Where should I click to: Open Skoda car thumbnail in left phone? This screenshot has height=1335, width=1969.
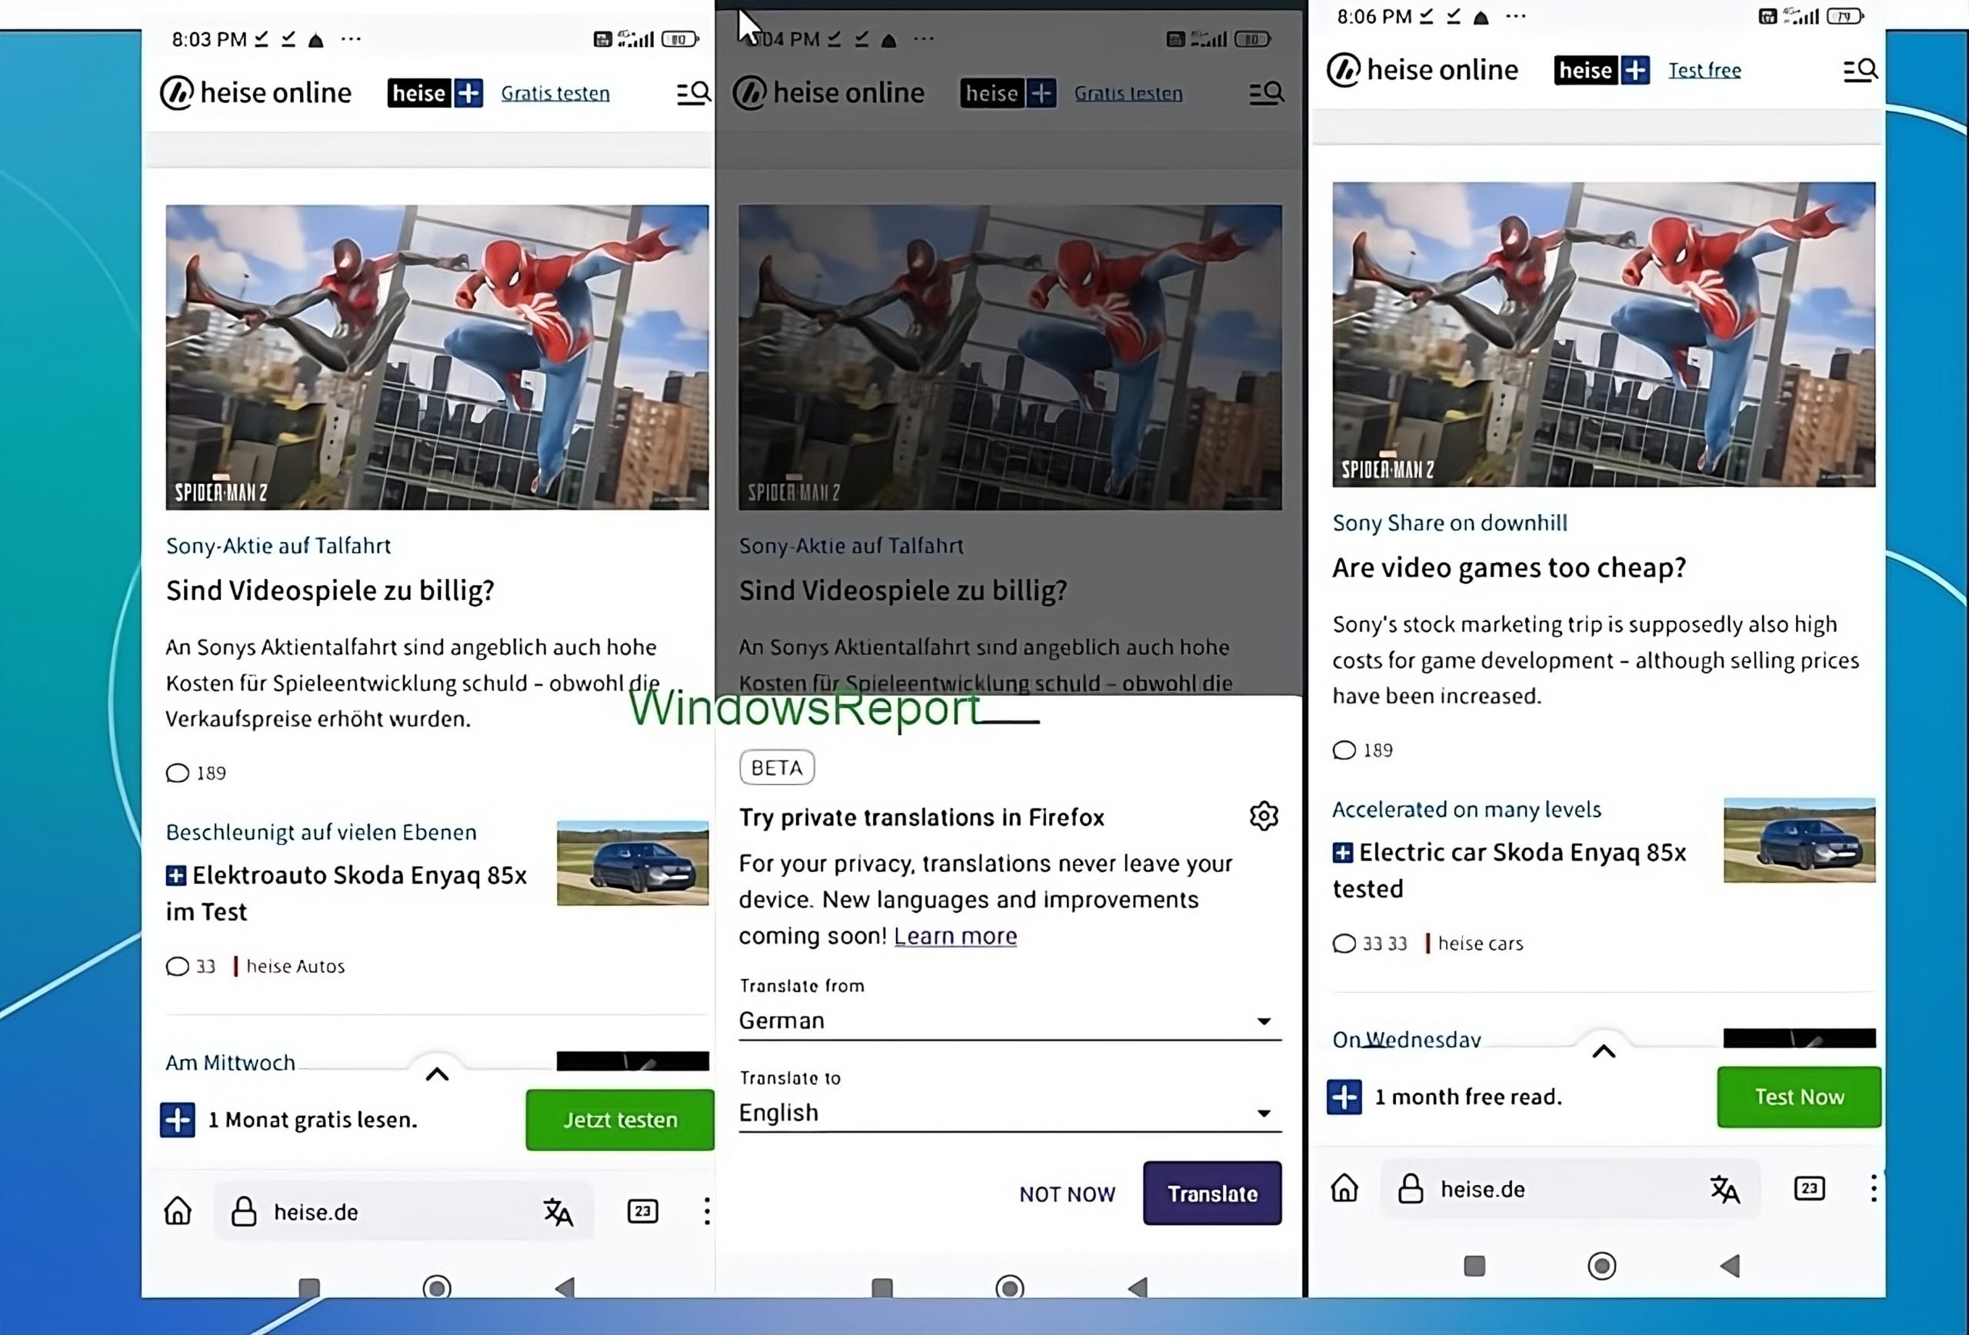click(x=632, y=862)
